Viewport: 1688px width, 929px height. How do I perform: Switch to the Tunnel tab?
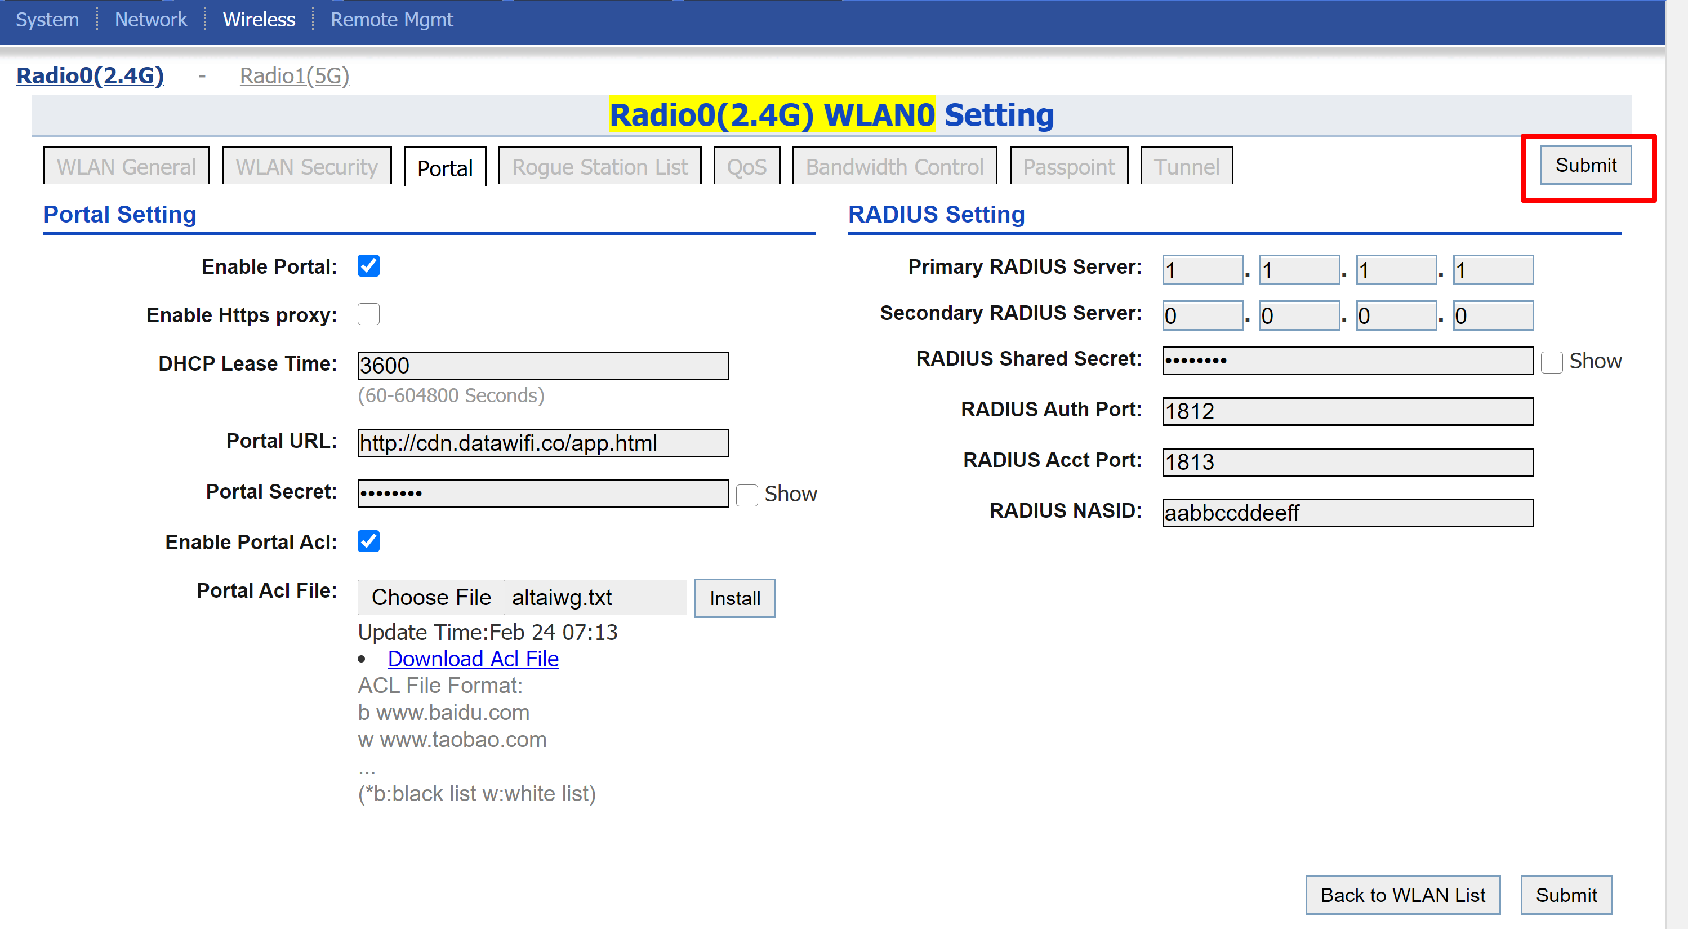1186,167
